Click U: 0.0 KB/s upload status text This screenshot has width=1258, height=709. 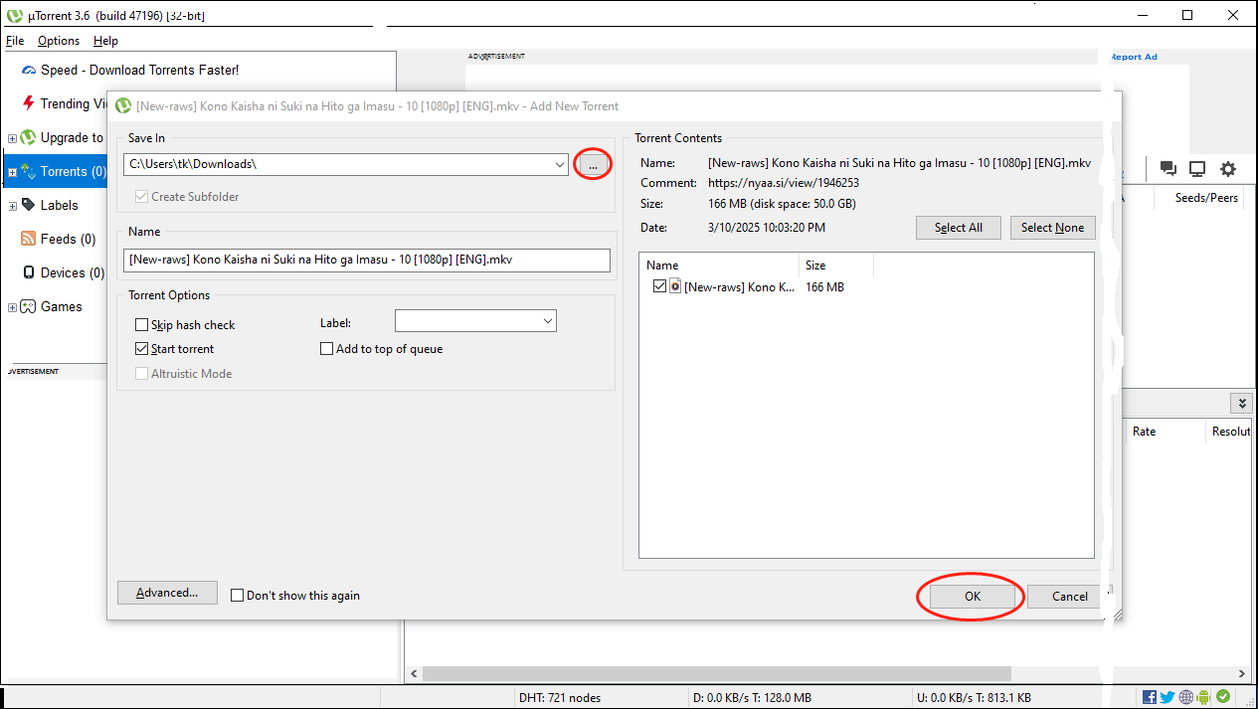(974, 698)
